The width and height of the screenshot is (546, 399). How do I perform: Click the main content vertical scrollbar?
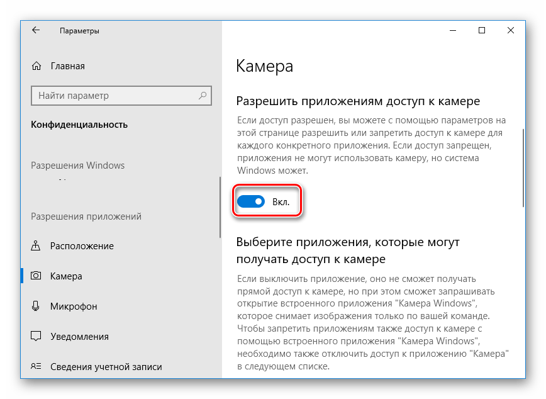point(523,167)
